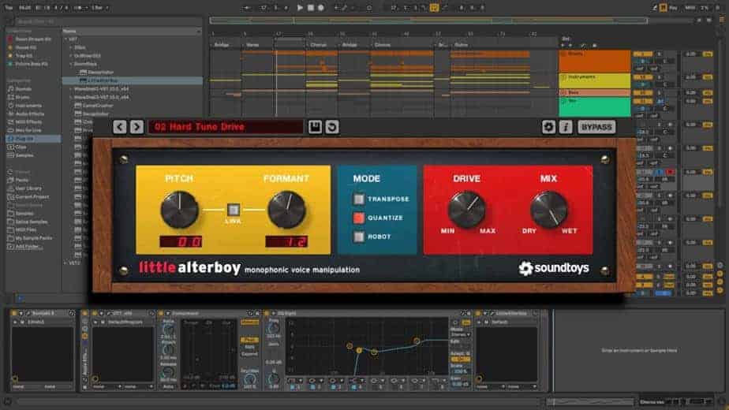Expand the VST3 folder in browser
This screenshot has width=729, height=410.
pos(66,263)
